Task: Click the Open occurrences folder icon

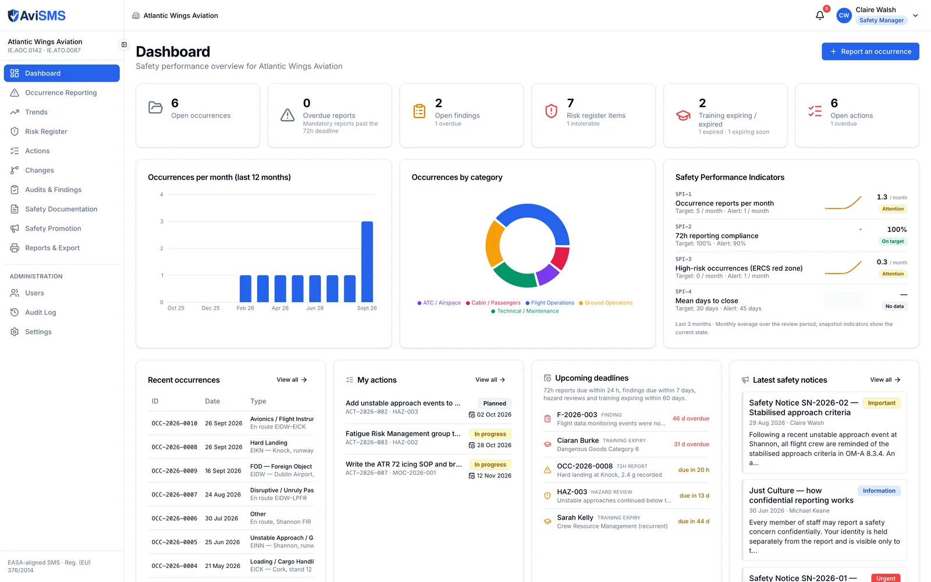Action: coord(155,108)
